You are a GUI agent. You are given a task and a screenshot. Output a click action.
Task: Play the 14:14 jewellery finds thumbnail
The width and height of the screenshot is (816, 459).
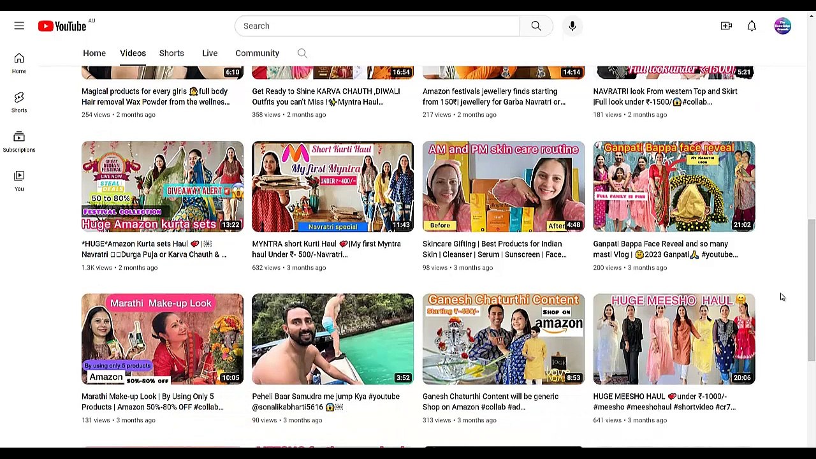coord(504,72)
